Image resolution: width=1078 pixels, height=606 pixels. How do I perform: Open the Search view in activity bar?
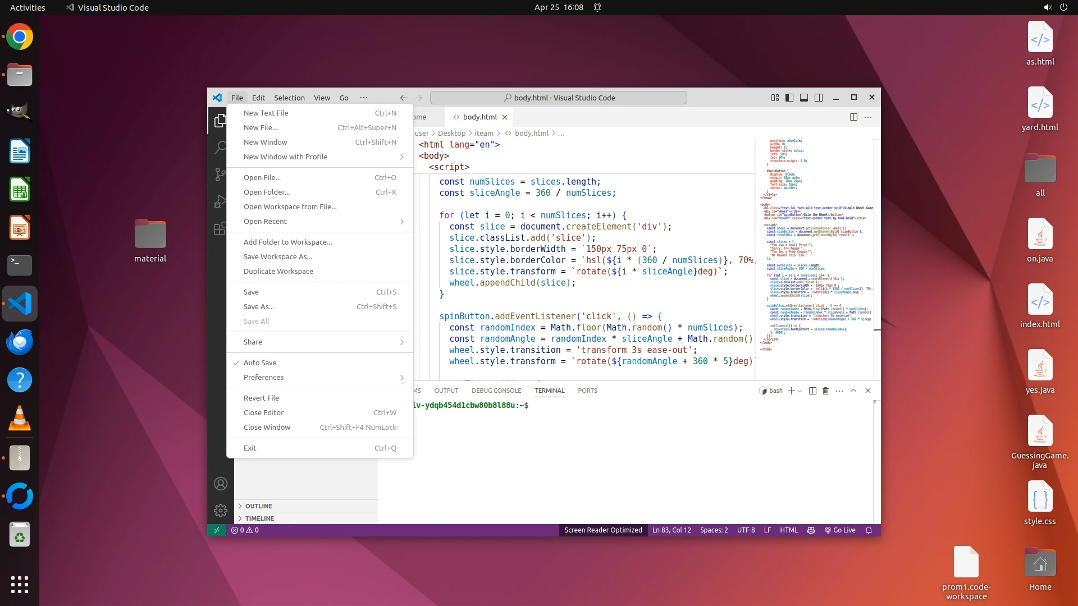220,148
